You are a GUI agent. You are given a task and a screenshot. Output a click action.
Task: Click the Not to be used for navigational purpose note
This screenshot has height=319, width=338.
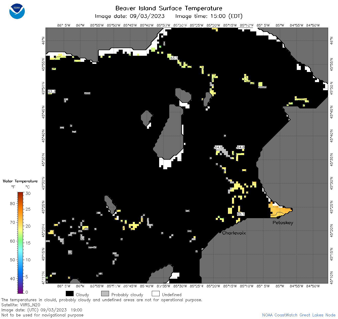[x=42, y=315]
